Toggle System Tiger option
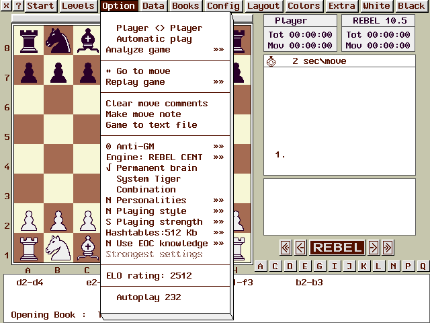Image resolution: width=430 pixels, height=323 pixels. tap(165, 179)
